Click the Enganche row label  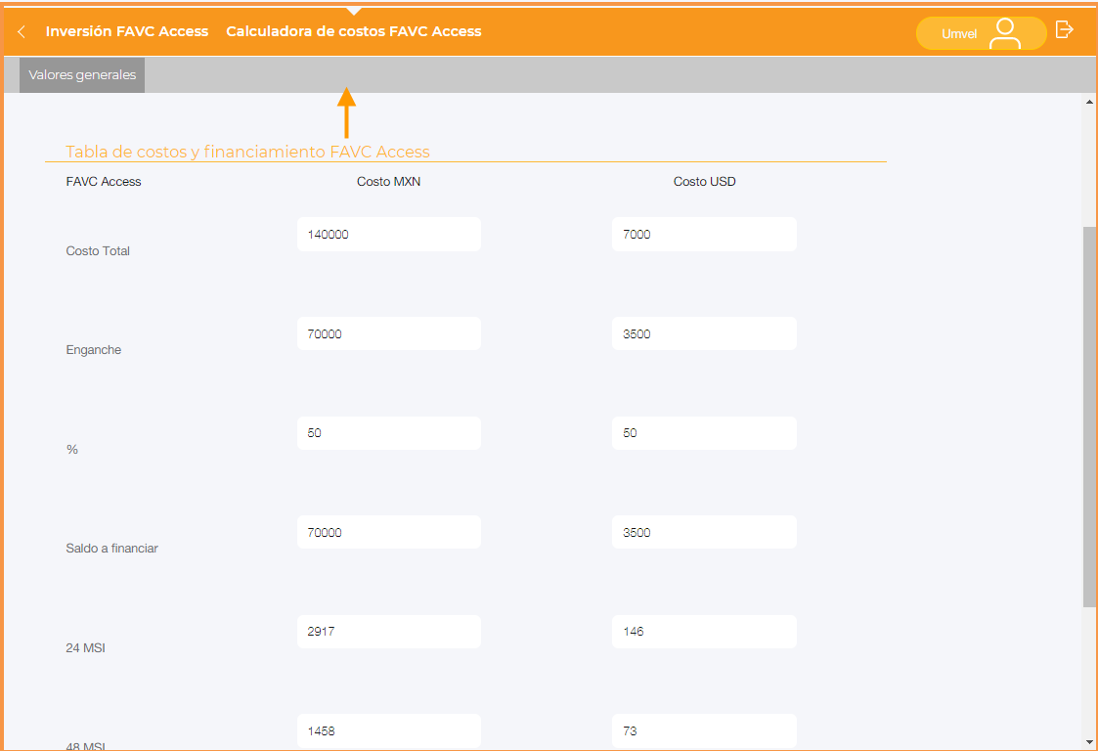[94, 349]
